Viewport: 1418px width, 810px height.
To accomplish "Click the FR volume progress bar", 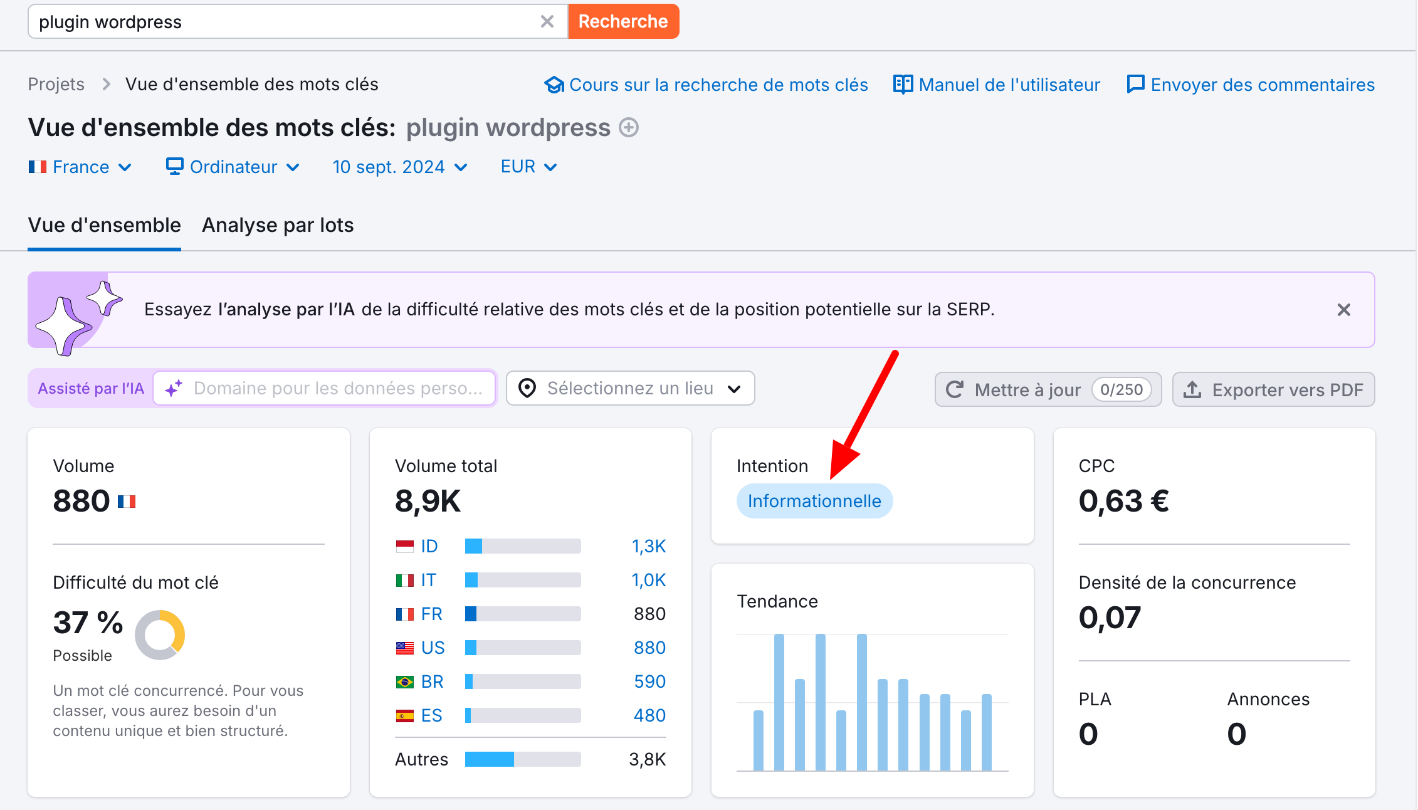I will (523, 614).
